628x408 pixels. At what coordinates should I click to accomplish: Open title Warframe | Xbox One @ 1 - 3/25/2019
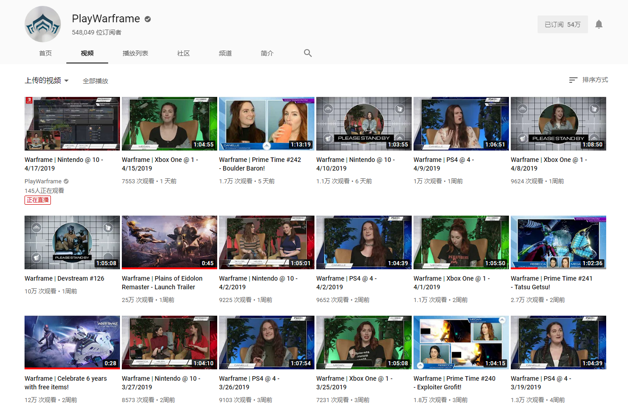[354, 383]
